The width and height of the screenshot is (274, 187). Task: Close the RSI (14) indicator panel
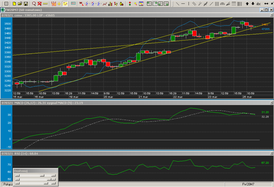point(271,154)
